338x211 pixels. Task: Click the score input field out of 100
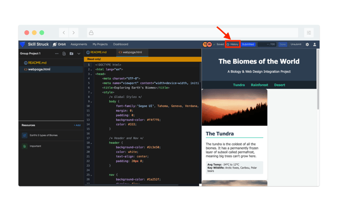click(267, 44)
